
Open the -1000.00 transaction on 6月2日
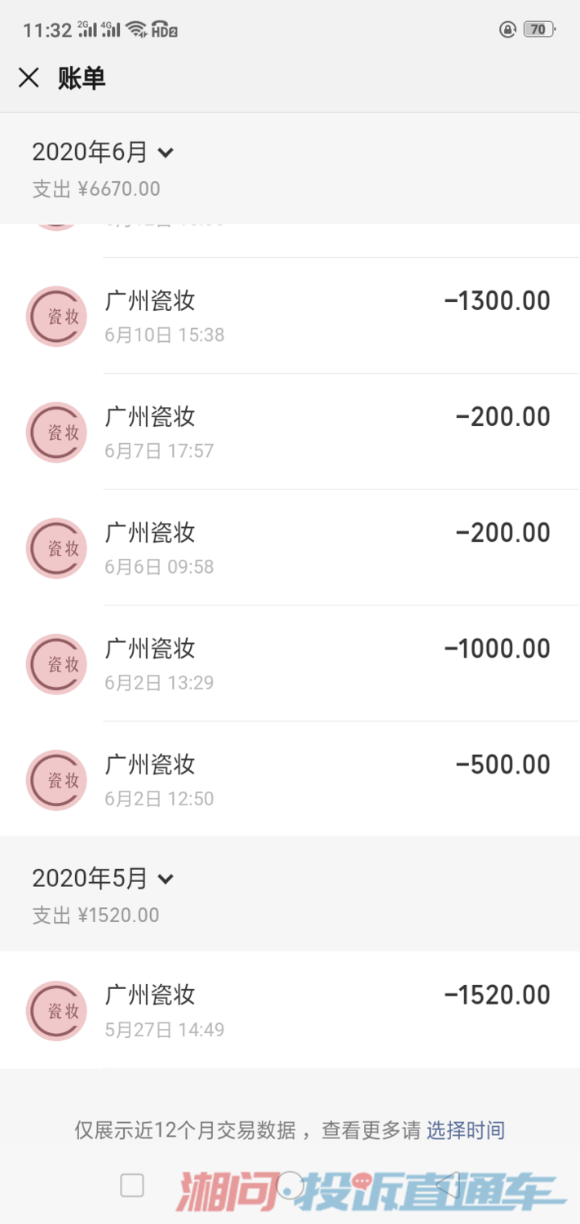497,649
